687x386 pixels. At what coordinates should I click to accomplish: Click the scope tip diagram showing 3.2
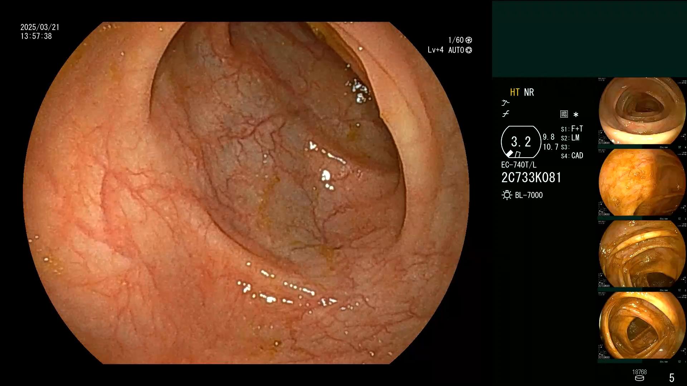click(x=521, y=142)
